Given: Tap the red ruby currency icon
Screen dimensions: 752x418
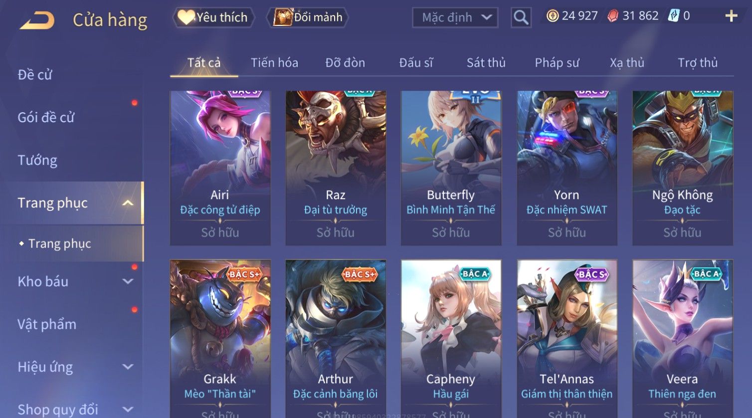Looking at the screenshot, I should point(613,16).
